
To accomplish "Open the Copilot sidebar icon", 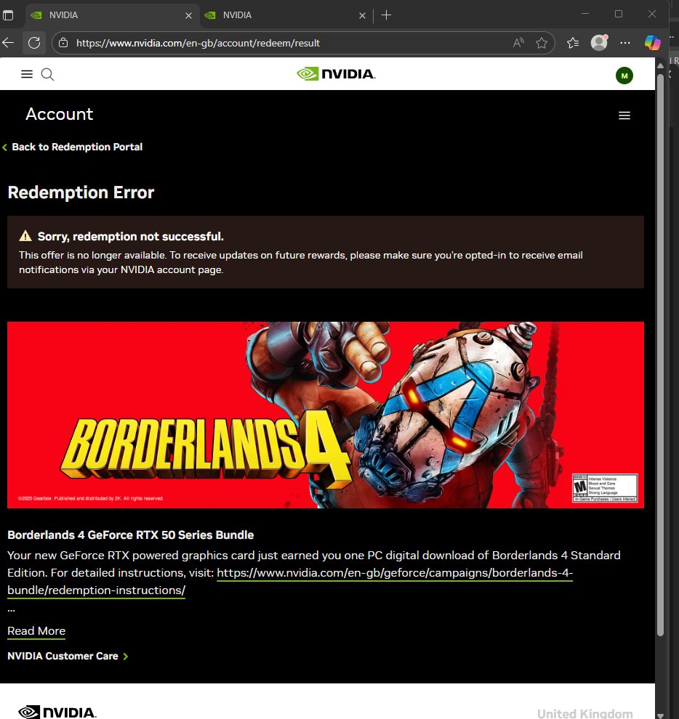I will 652,43.
